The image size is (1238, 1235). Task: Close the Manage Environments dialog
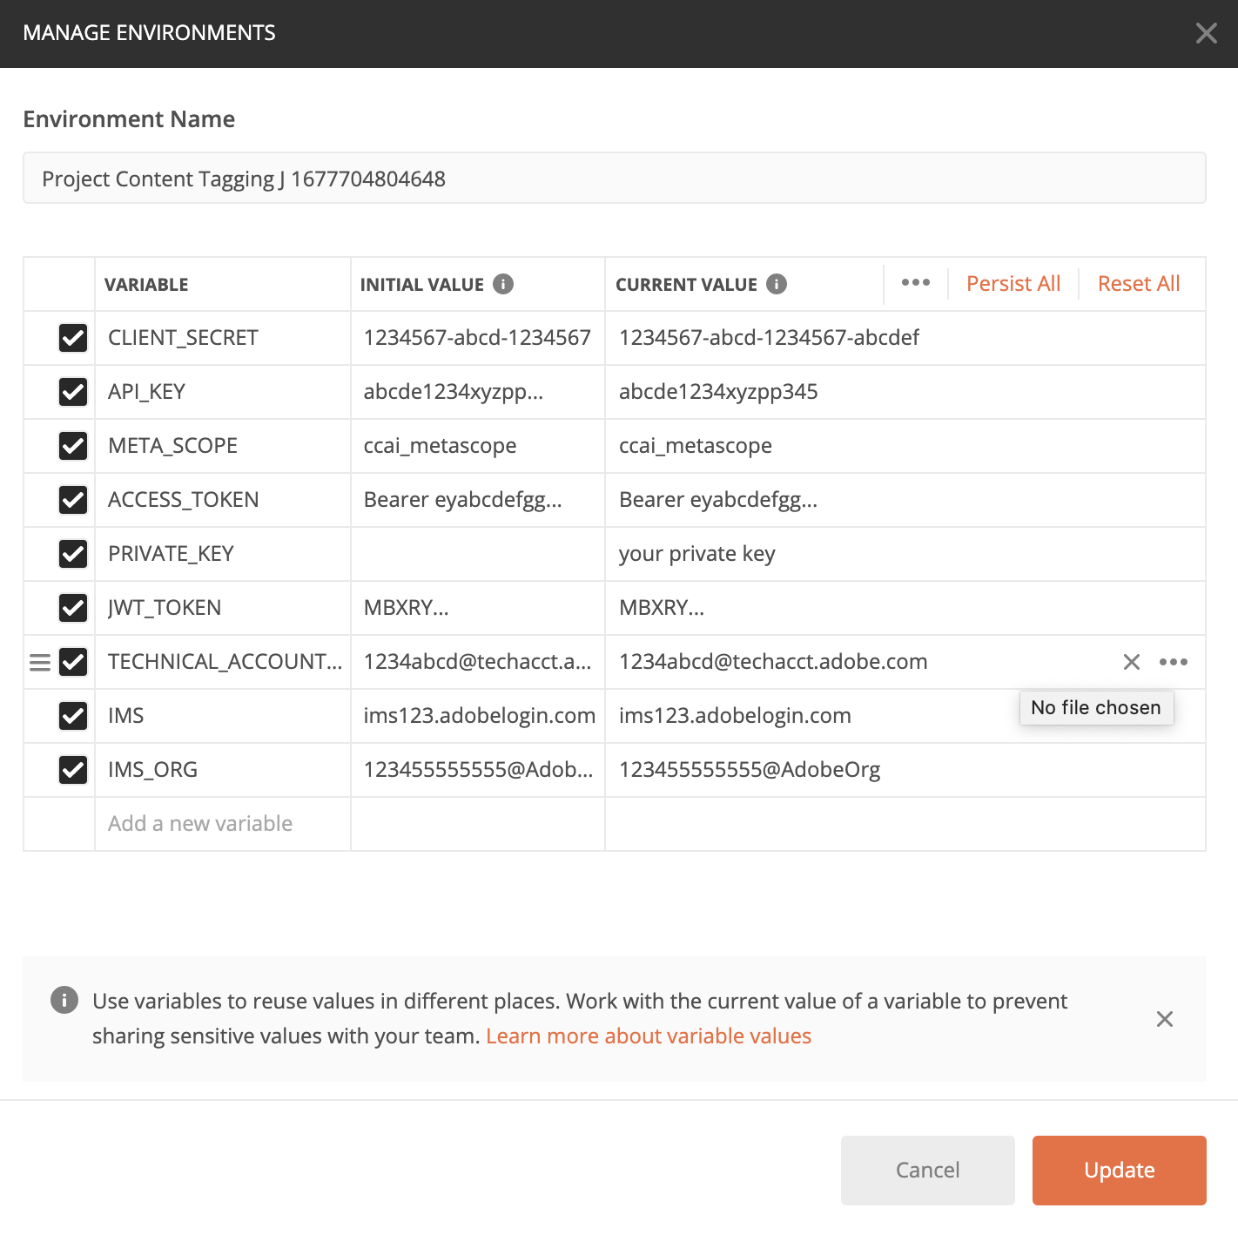1206,33
